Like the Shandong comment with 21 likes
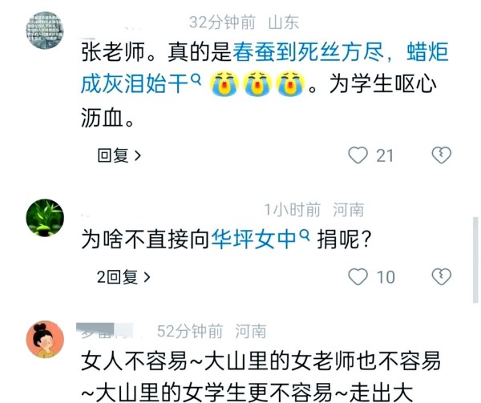The height and width of the screenshot is (403, 481). pyautogui.click(x=358, y=155)
